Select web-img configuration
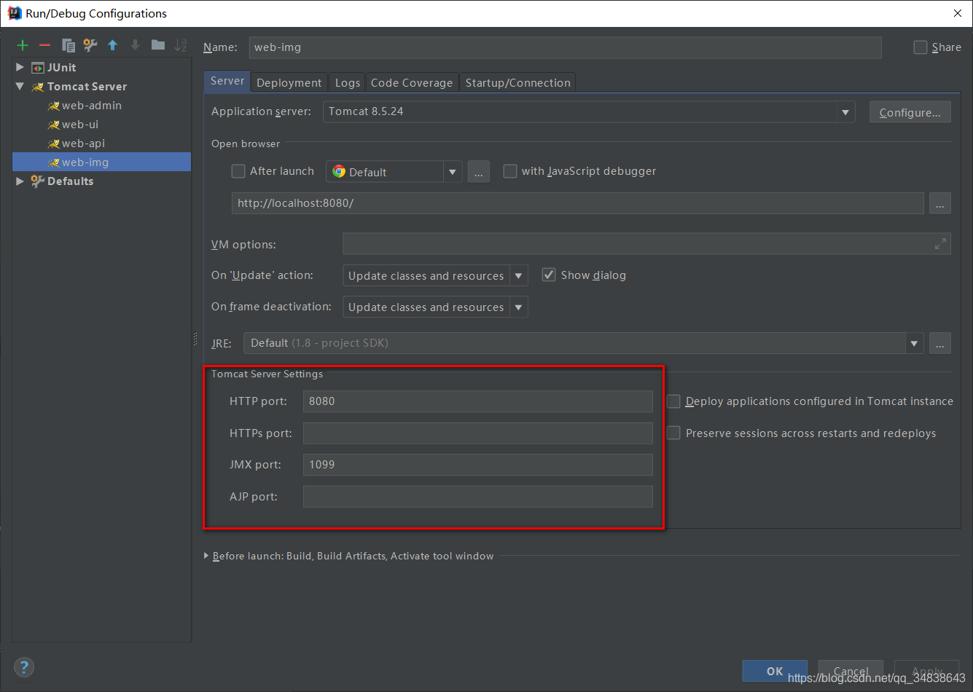 (x=102, y=162)
